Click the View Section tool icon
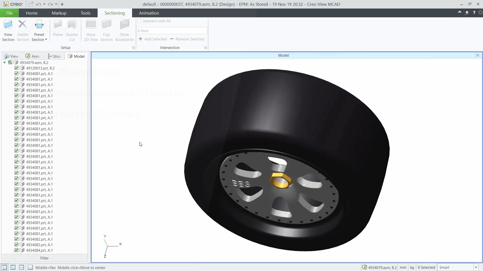483x271 pixels. point(8,25)
